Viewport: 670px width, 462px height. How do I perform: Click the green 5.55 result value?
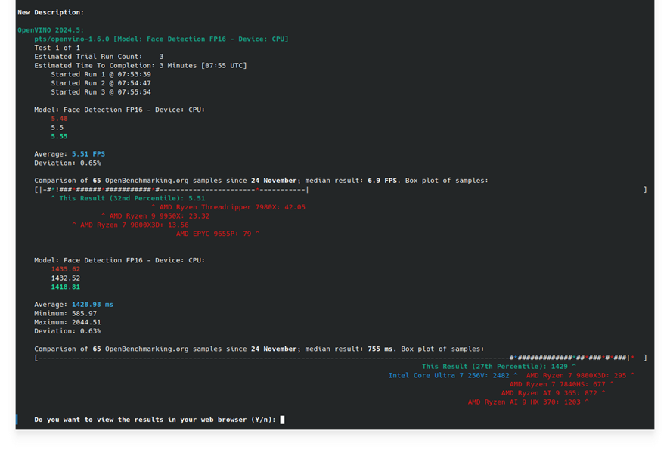pyautogui.click(x=60, y=136)
